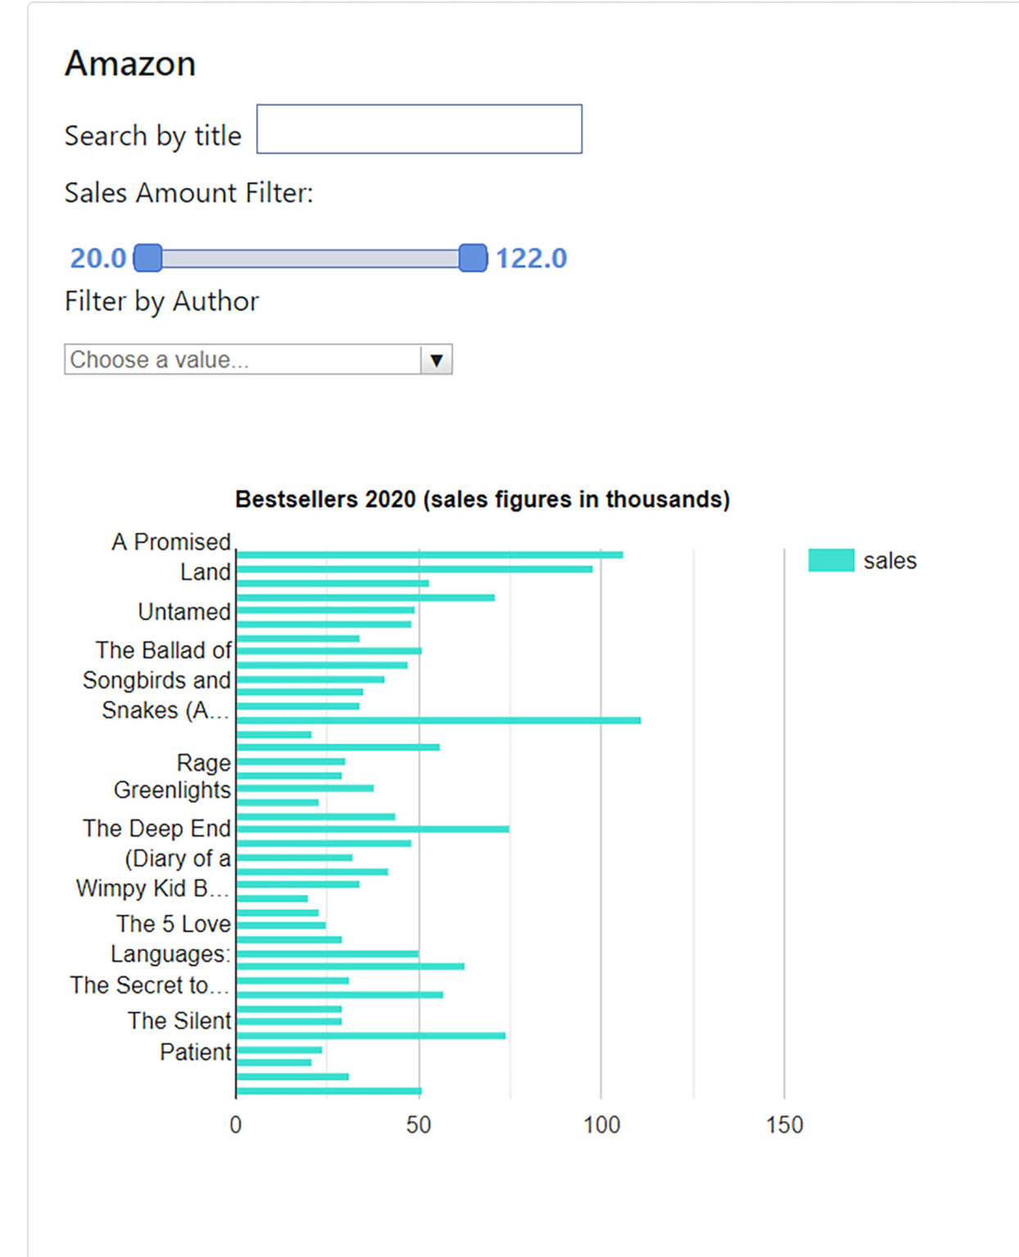
Task: Click the right sales slider handle
Action: (472, 258)
